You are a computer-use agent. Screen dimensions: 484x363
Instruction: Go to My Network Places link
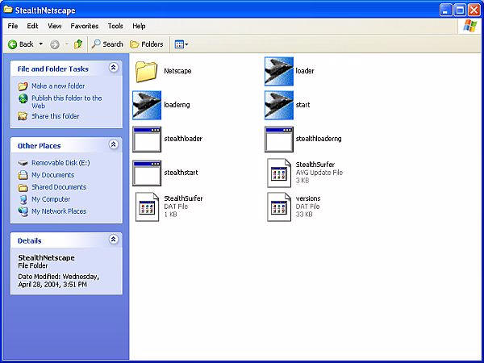tap(59, 211)
